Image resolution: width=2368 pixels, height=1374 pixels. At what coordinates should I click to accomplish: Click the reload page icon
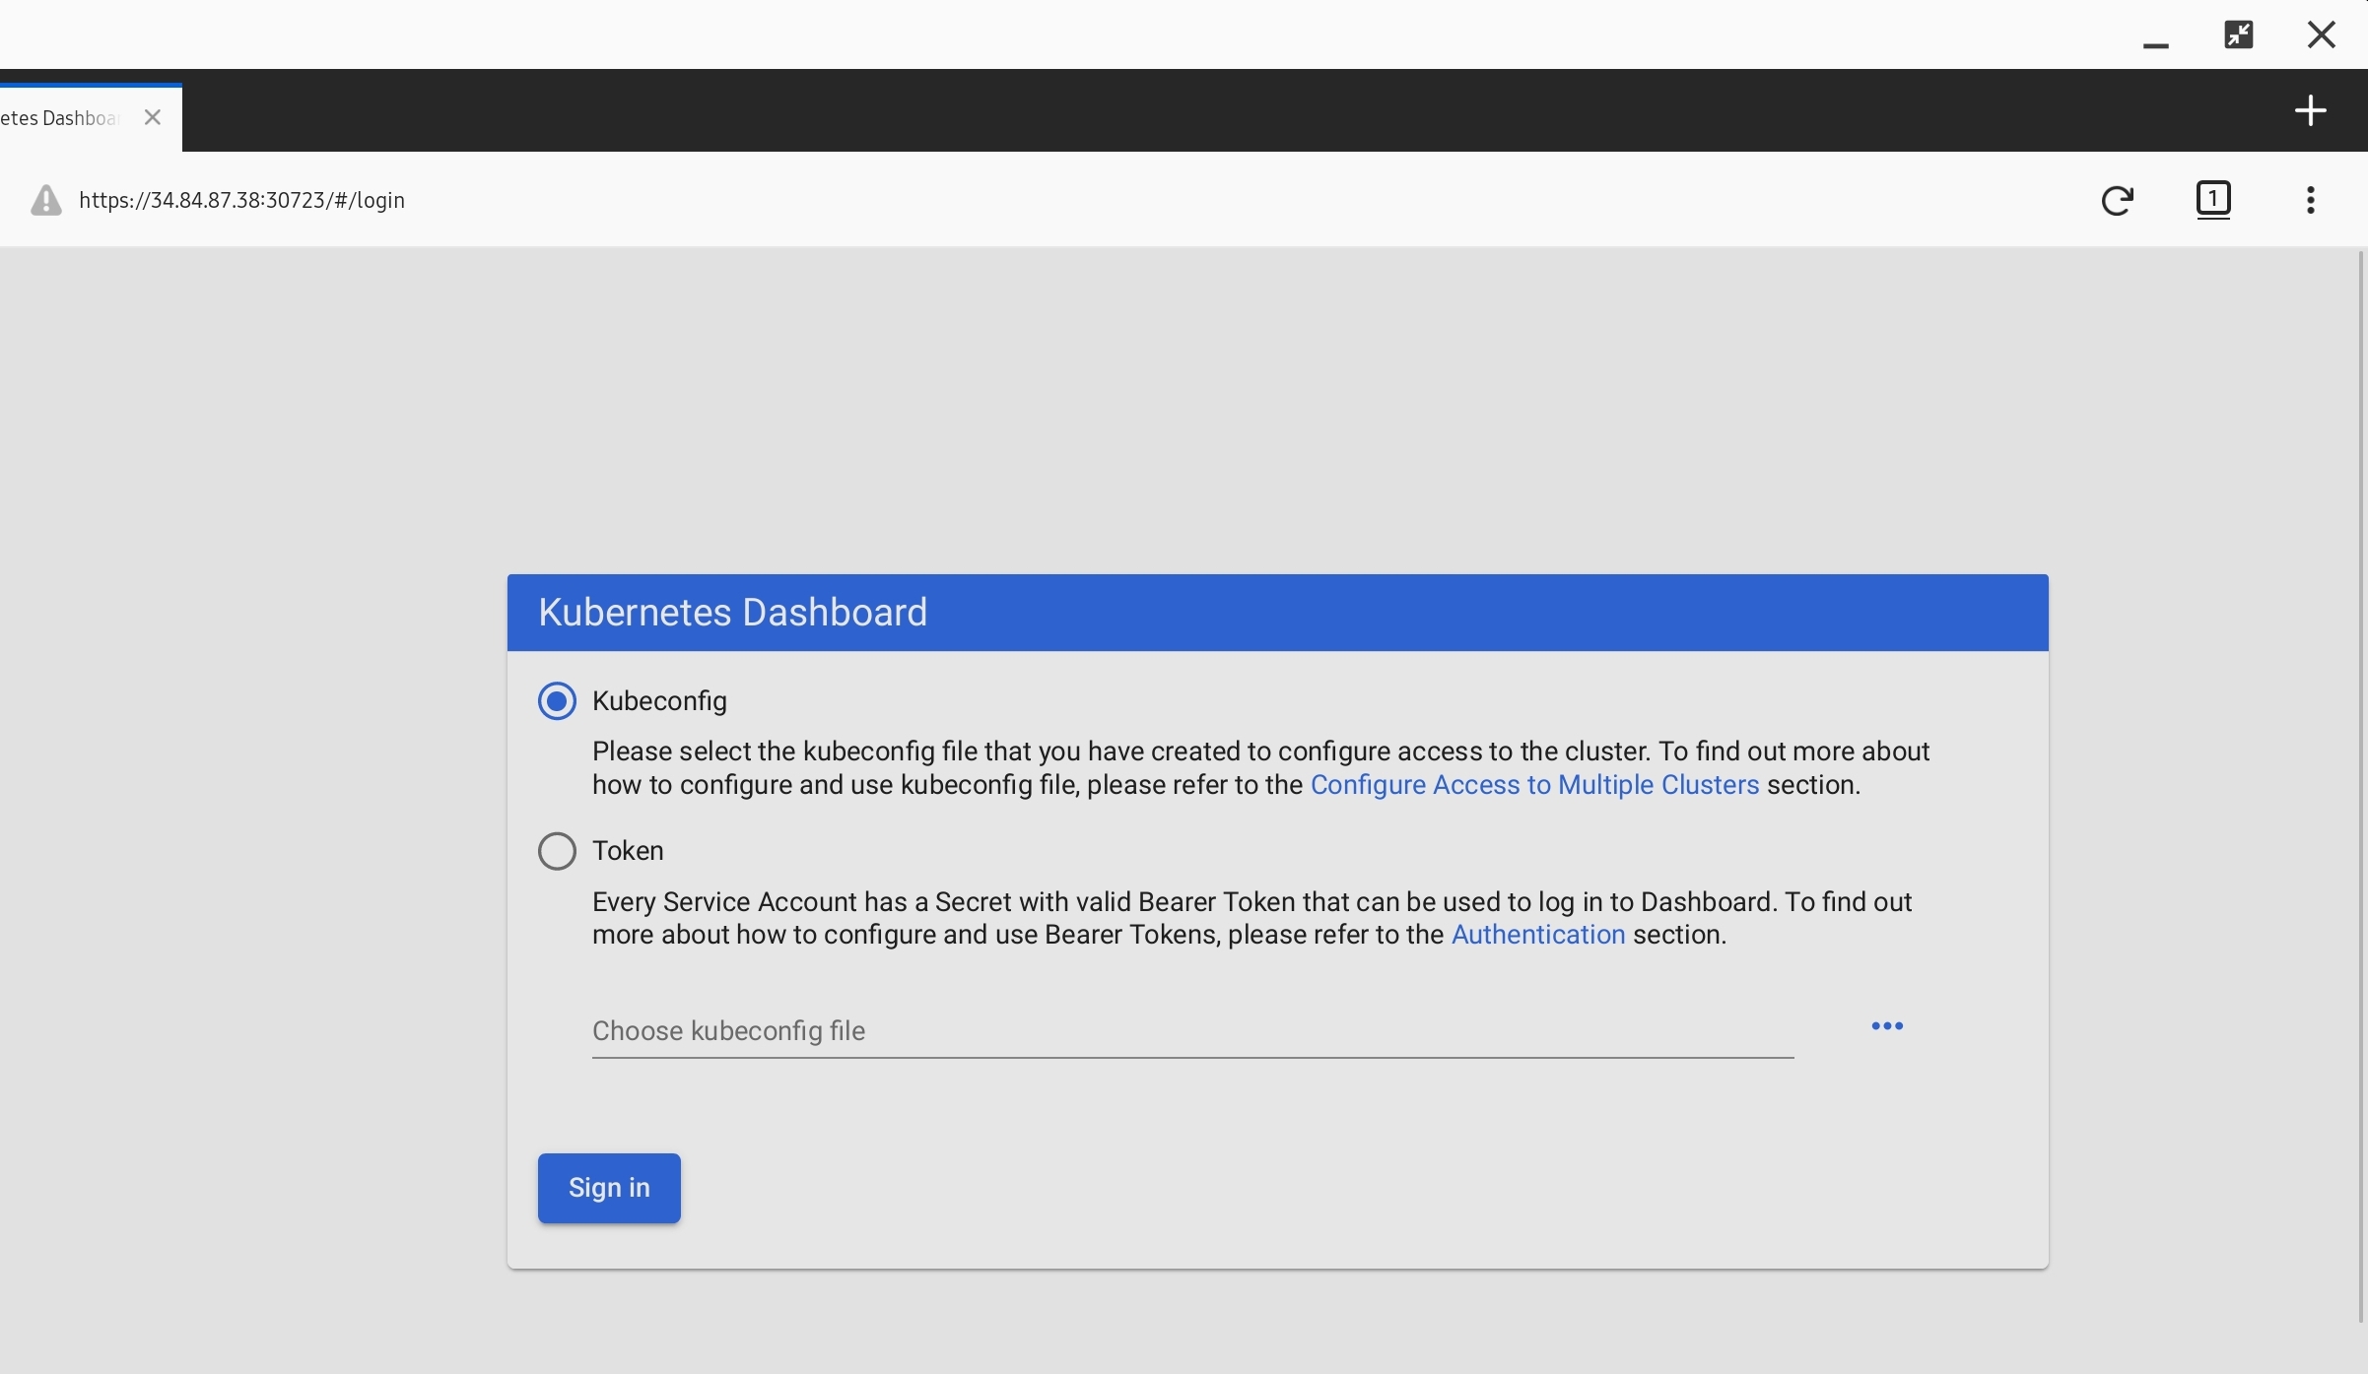[x=2117, y=200]
